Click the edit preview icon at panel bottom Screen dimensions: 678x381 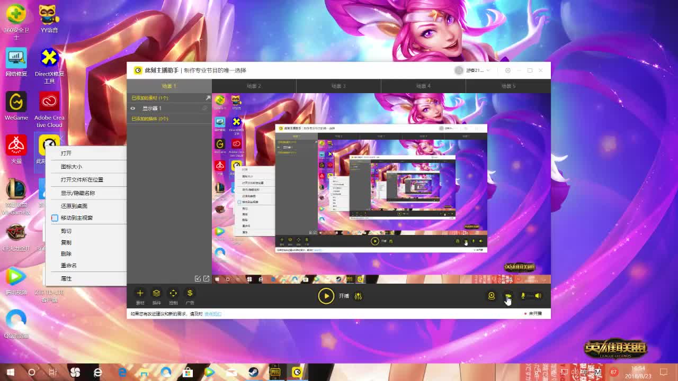[x=198, y=278]
